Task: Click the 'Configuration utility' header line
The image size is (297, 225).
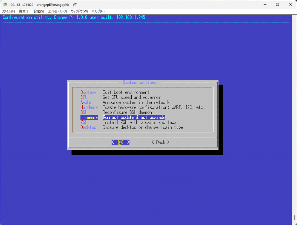Action: (74, 17)
